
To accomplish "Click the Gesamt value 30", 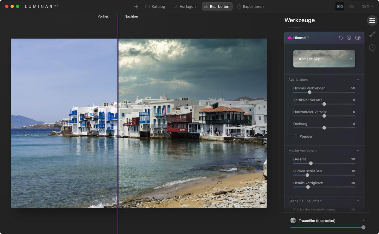I will (353, 159).
